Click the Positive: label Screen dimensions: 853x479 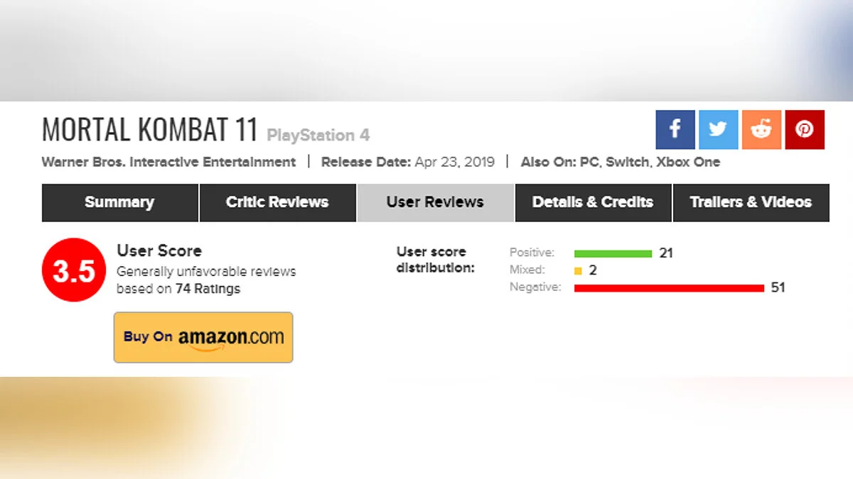tap(532, 253)
